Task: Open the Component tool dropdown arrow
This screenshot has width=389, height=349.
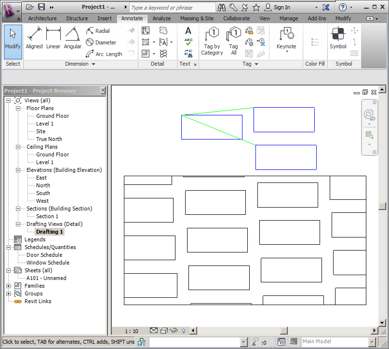Action: coord(154,54)
